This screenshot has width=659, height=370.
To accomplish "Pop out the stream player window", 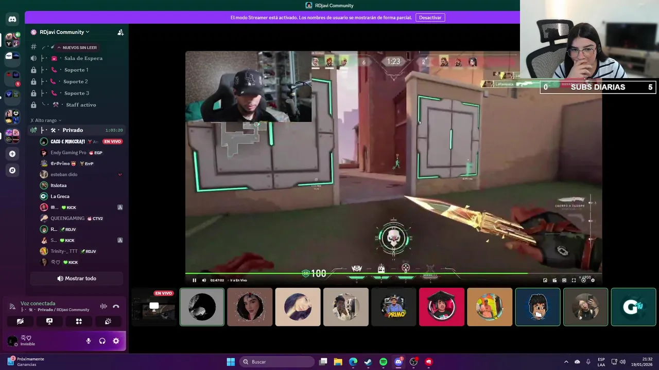I will (545, 280).
